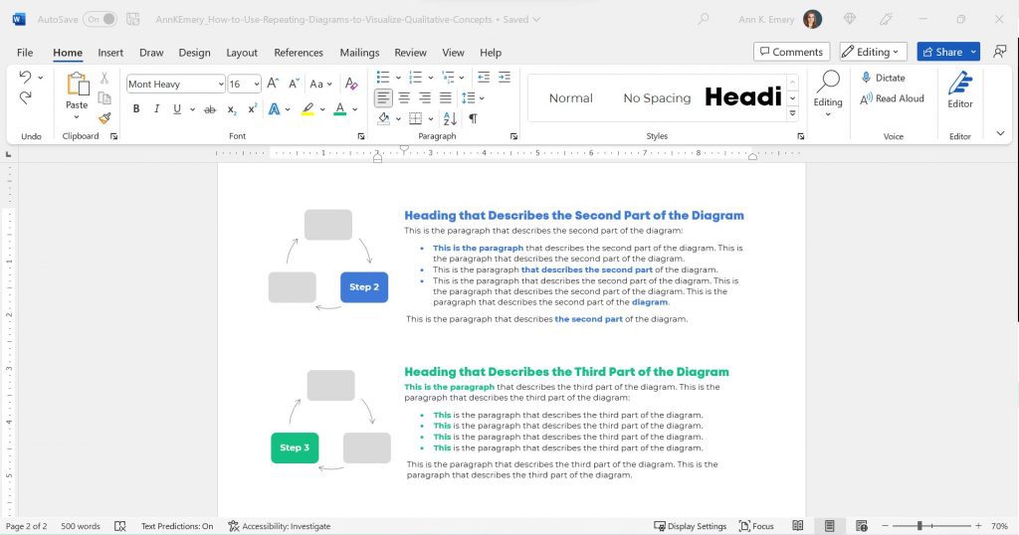Enter Focus mode

point(756,526)
